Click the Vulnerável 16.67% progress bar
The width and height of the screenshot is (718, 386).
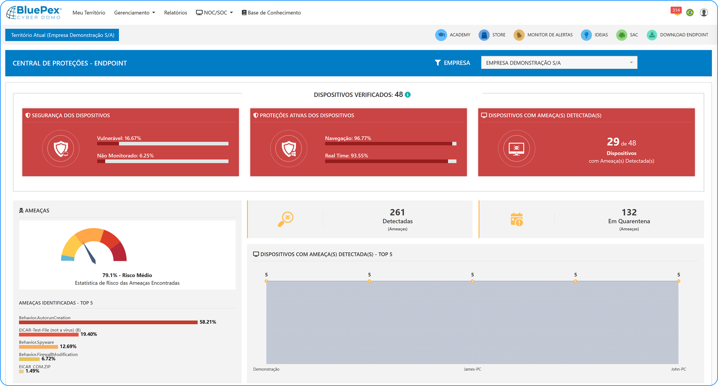pyautogui.click(x=163, y=144)
